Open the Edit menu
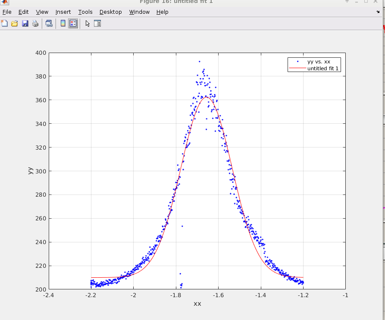Viewport: 385px width, 320px height. (x=23, y=12)
